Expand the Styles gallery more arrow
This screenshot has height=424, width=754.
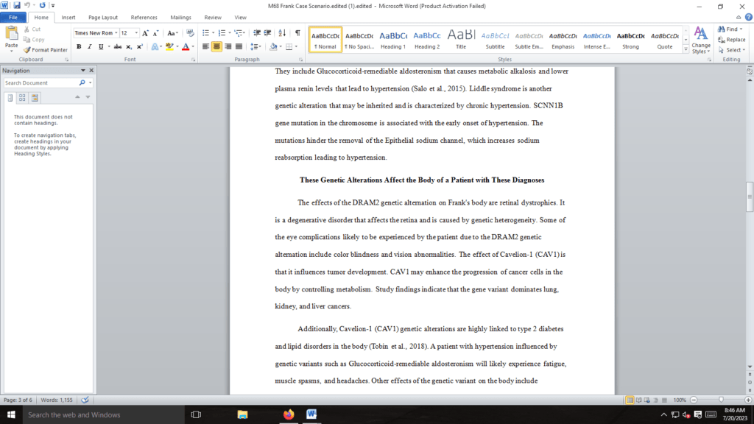point(686,49)
